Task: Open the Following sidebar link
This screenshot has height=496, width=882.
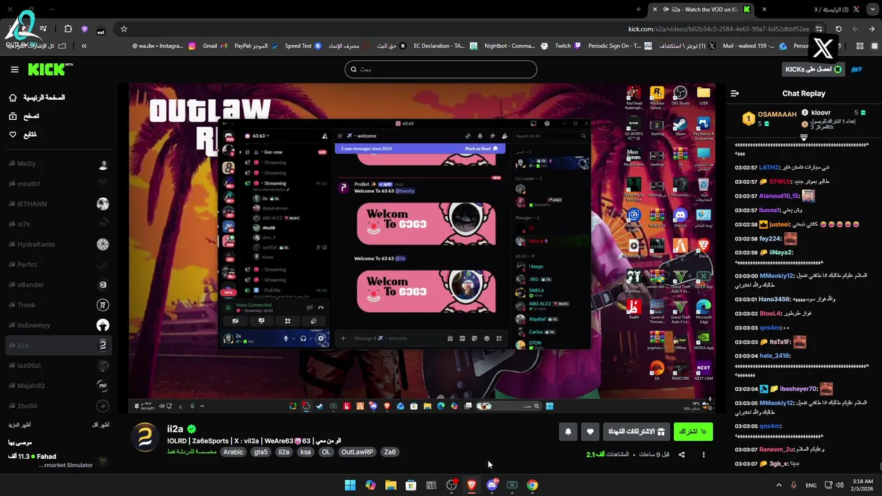Action: [x=23, y=134]
